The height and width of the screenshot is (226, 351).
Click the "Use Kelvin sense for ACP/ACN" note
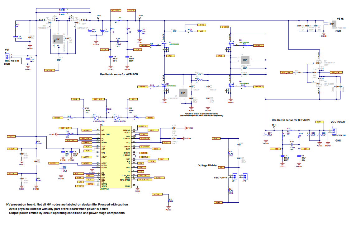pyautogui.click(x=119, y=74)
